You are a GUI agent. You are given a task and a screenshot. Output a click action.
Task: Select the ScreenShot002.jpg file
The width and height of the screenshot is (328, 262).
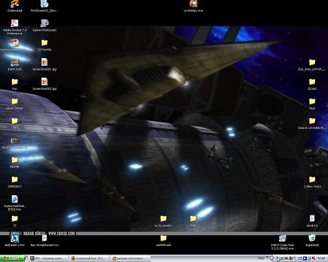[45, 82]
